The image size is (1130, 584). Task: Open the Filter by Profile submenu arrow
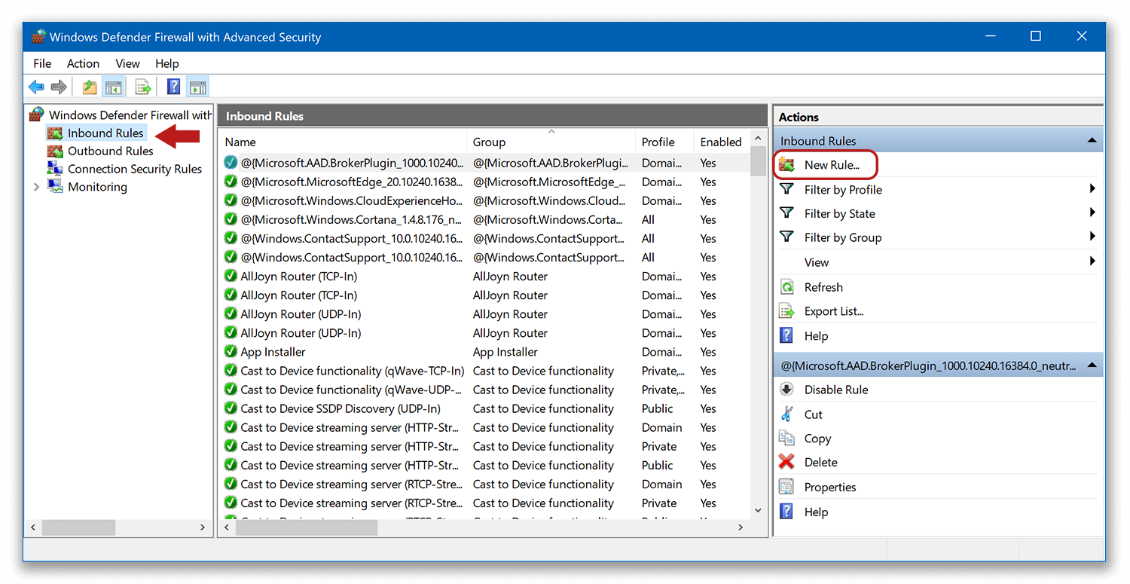pos(1092,189)
